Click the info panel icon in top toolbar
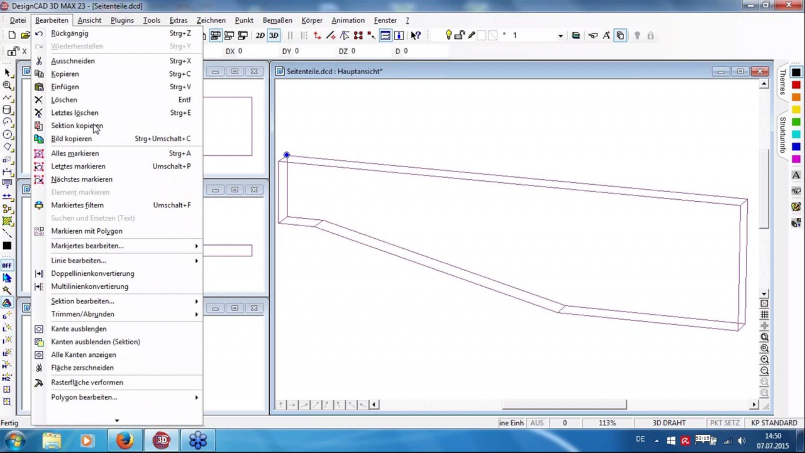This screenshot has width=805, height=453. 399,35
